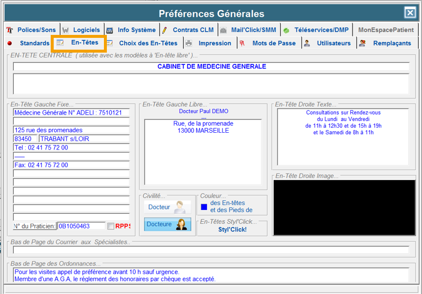422x294 pixels.
Task: Open the Polices/Sons tab
Action: pos(32,30)
